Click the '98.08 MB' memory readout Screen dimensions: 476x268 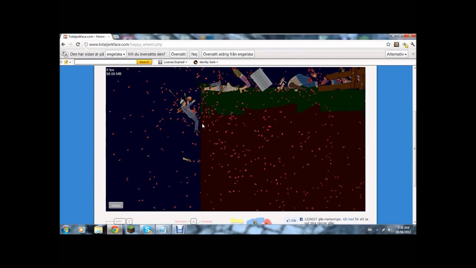(x=114, y=74)
